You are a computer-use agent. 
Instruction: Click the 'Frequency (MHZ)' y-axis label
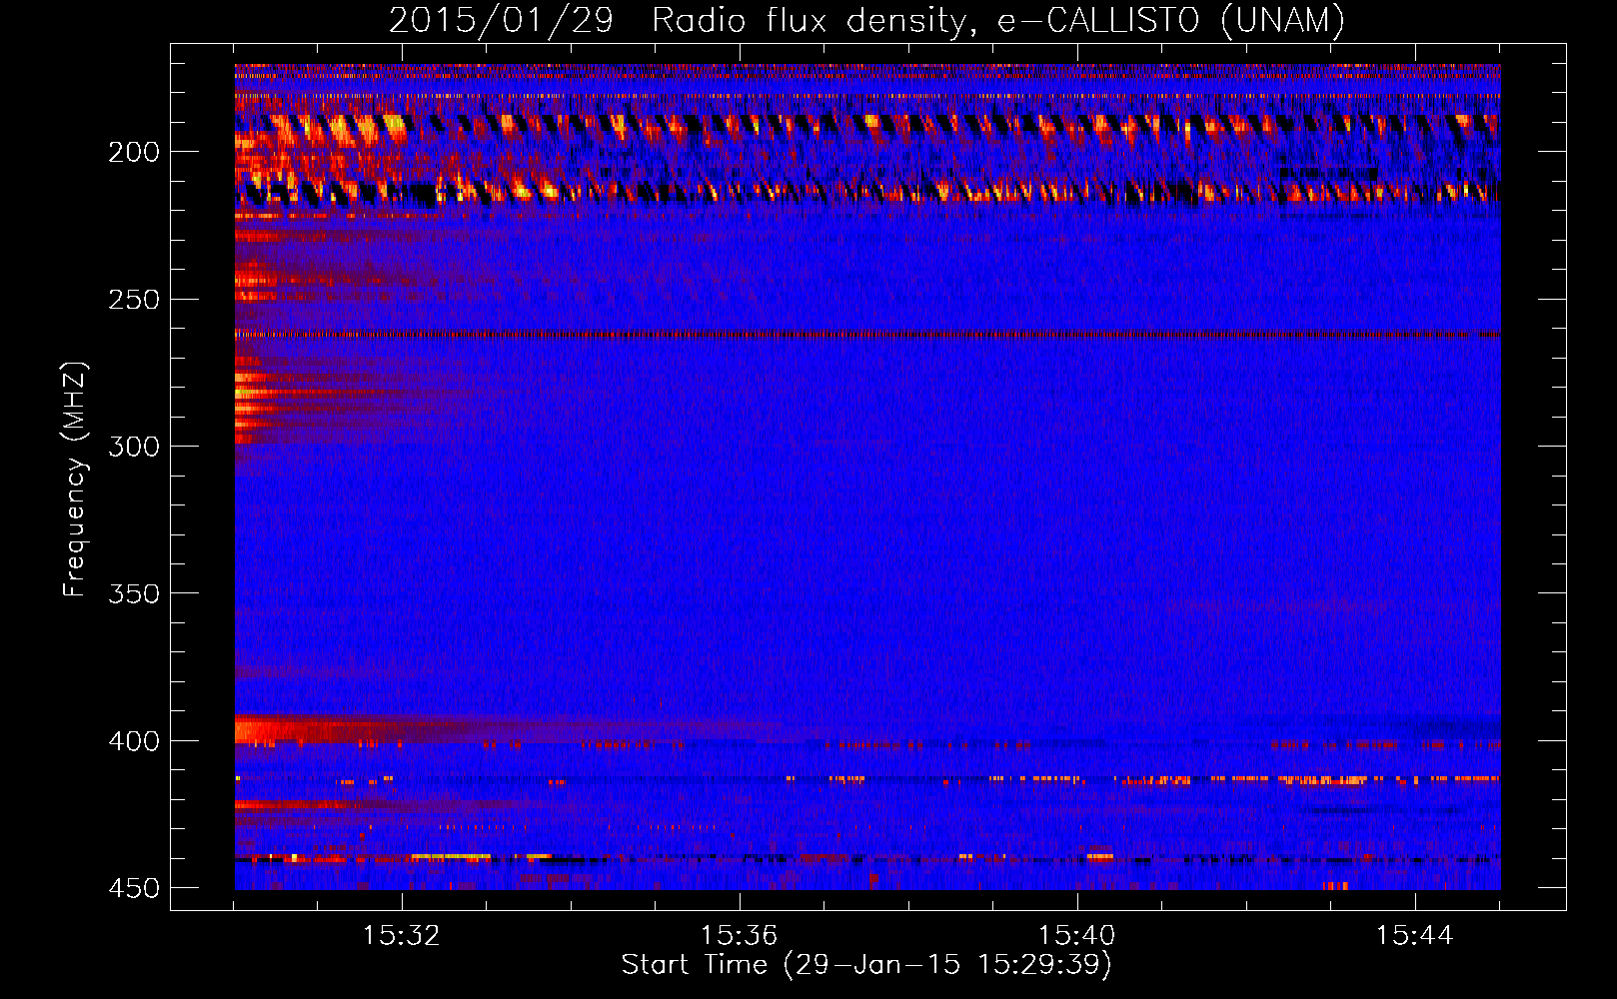[x=75, y=479]
